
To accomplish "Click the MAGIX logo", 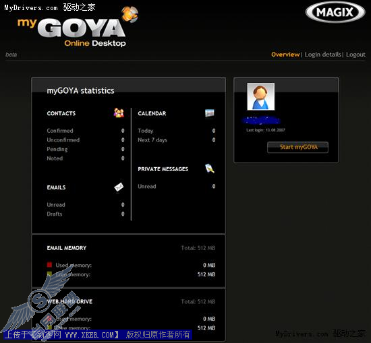I will tap(335, 12).
